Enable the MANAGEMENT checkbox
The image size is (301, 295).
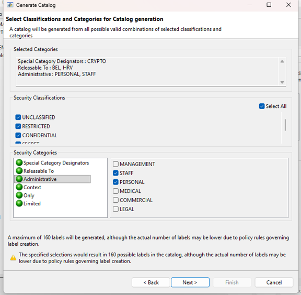pos(115,164)
